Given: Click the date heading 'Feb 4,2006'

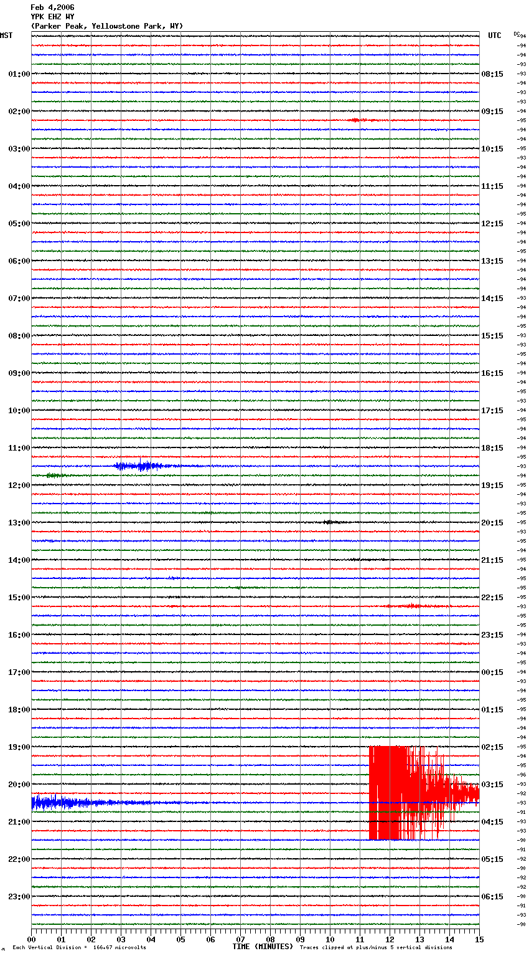Looking at the screenshot, I should point(52,7).
